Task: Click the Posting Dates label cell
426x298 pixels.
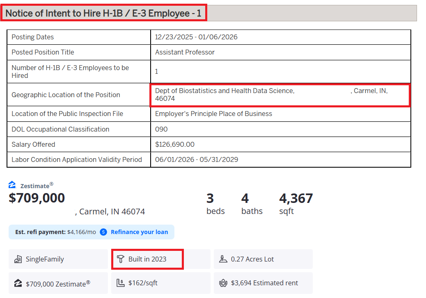Action: pyautogui.click(x=79, y=37)
